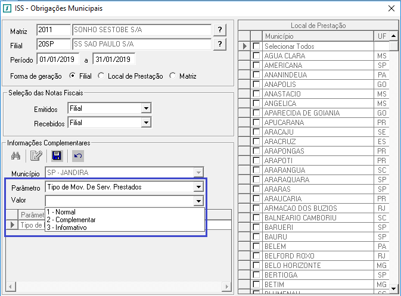401x296 pixels.
Task: Close the ISS Obrigações Municipais window
Action: [x=391, y=8]
